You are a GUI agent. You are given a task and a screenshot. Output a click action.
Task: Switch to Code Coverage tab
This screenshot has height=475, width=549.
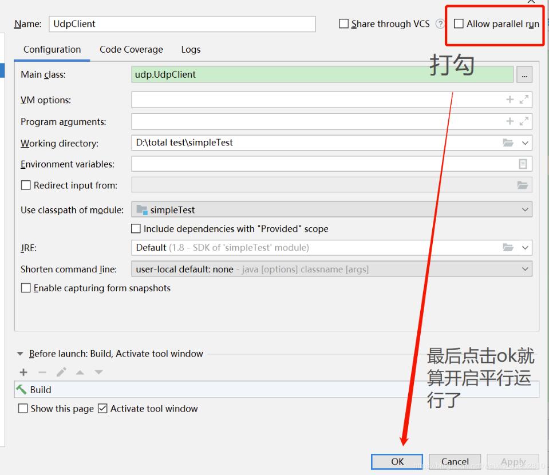point(131,50)
